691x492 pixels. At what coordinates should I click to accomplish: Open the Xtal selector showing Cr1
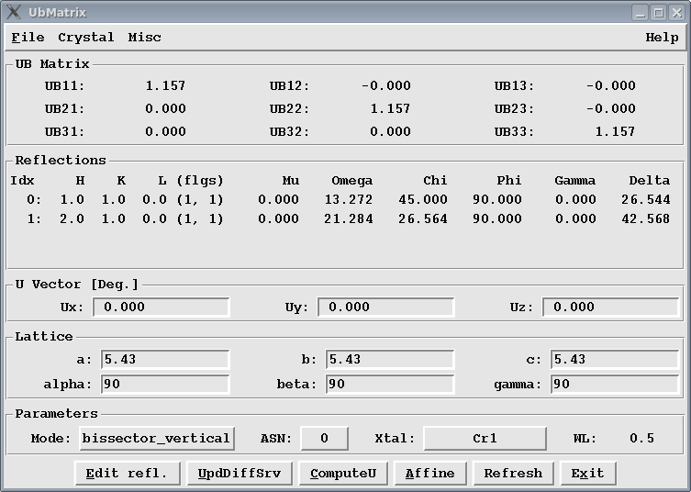point(485,438)
